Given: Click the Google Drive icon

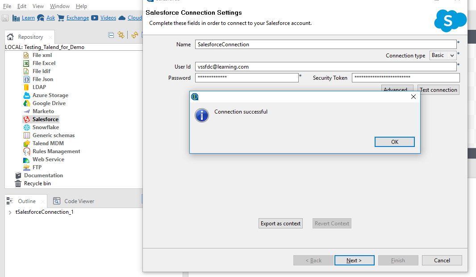Looking at the screenshot, I should [26, 103].
